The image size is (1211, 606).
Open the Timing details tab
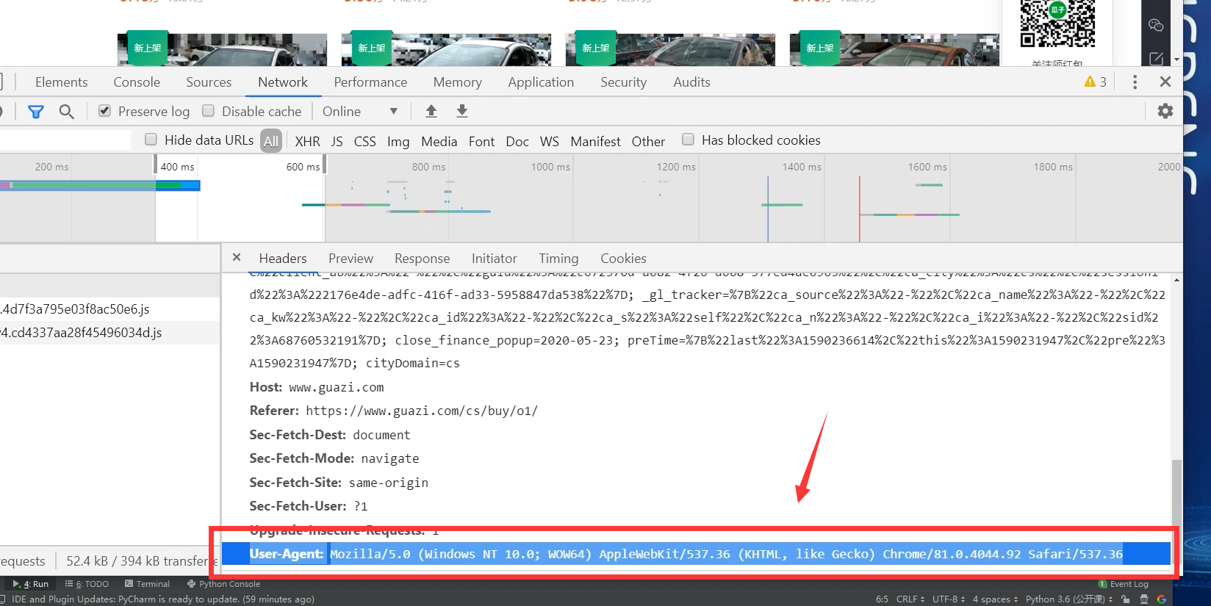(558, 259)
